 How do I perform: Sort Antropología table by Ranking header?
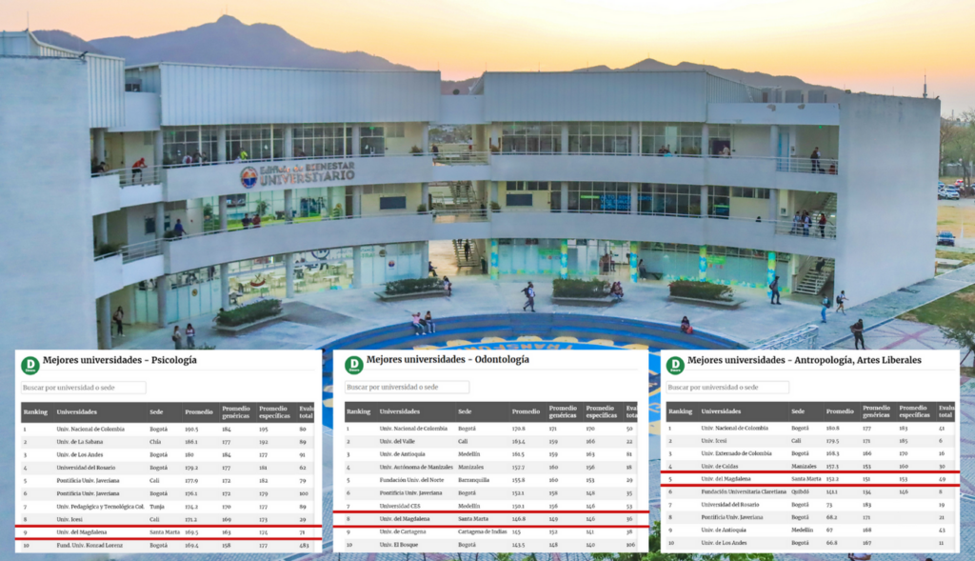click(x=680, y=411)
